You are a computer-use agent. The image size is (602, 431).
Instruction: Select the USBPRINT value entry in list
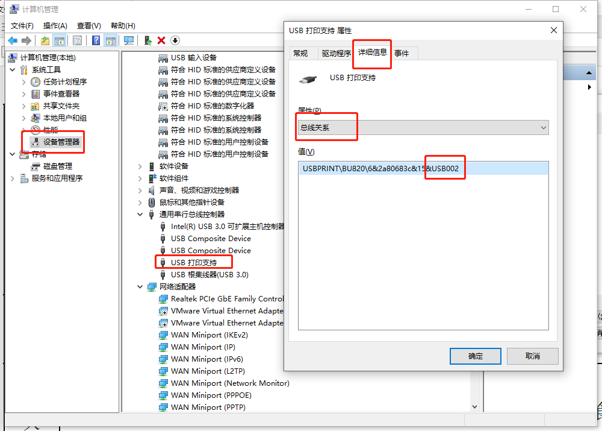click(x=380, y=169)
